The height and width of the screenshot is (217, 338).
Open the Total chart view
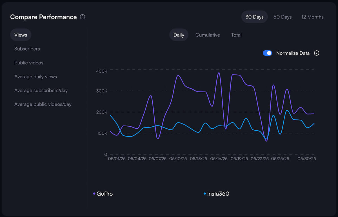[x=236, y=35]
